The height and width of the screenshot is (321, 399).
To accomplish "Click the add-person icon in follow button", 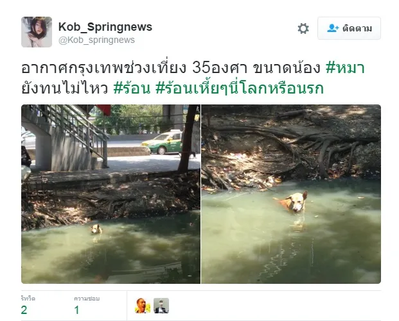I will (x=333, y=28).
